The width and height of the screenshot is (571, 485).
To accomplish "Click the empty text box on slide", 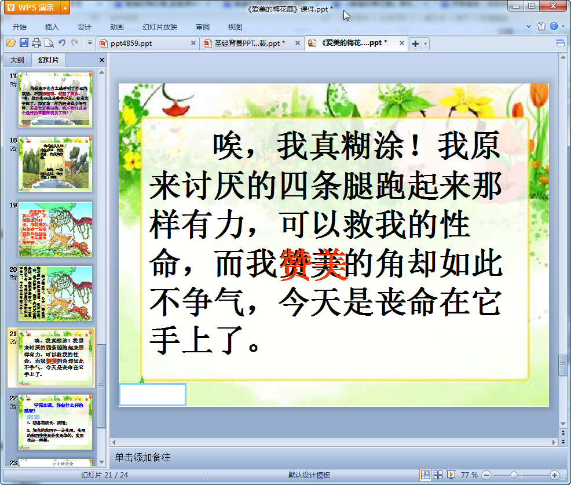I will click(x=152, y=395).
